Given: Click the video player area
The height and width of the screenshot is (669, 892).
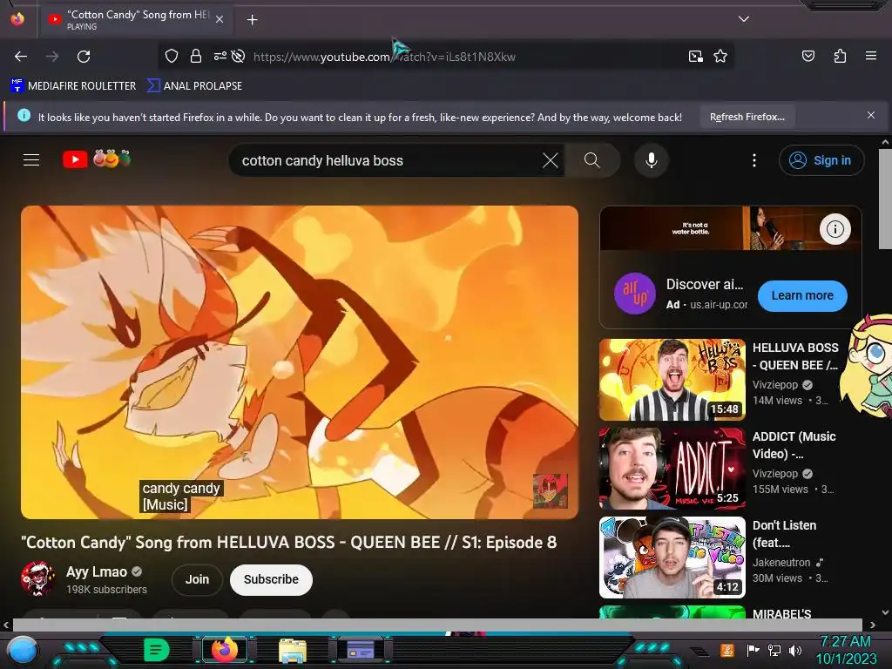Looking at the screenshot, I should pyautogui.click(x=300, y=362).
